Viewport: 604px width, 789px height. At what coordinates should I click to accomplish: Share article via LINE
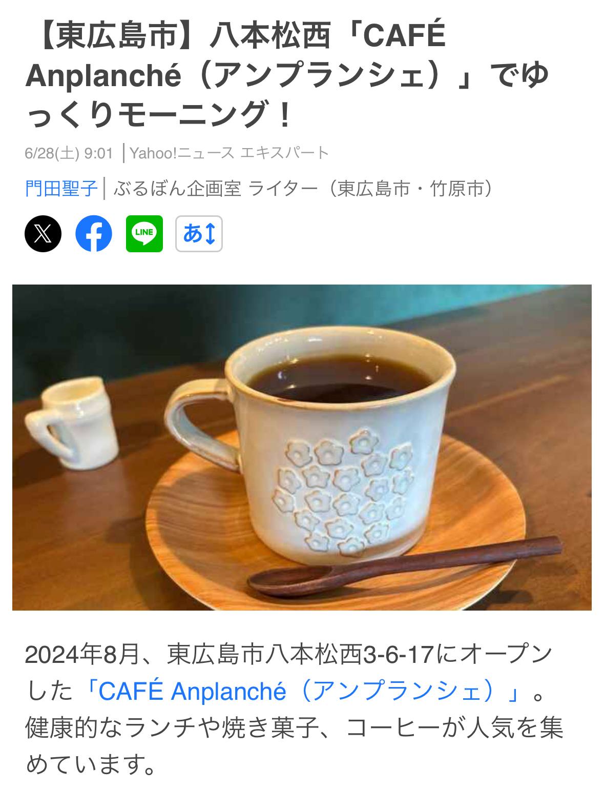(144, 234)
